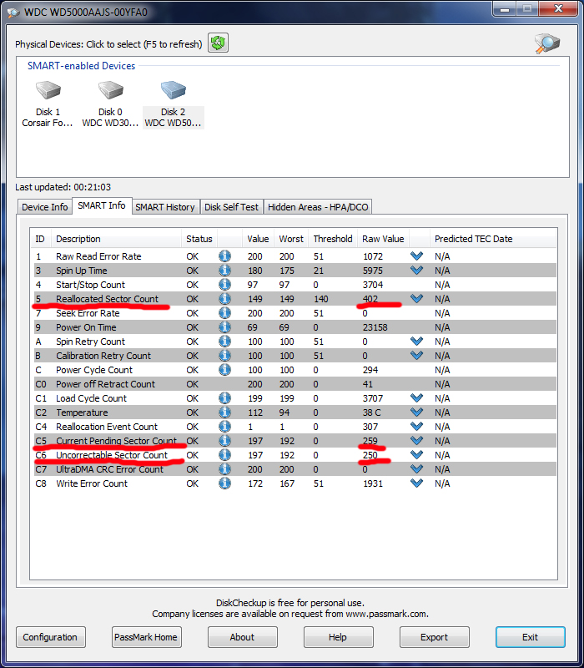Click raw value 23158 for Power On Time

click(x=375, y=327)
